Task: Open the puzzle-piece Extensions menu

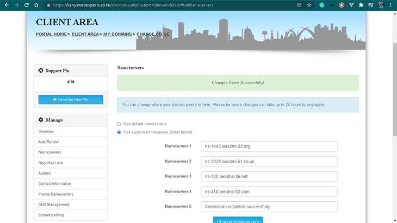Action: coord(361,5)
